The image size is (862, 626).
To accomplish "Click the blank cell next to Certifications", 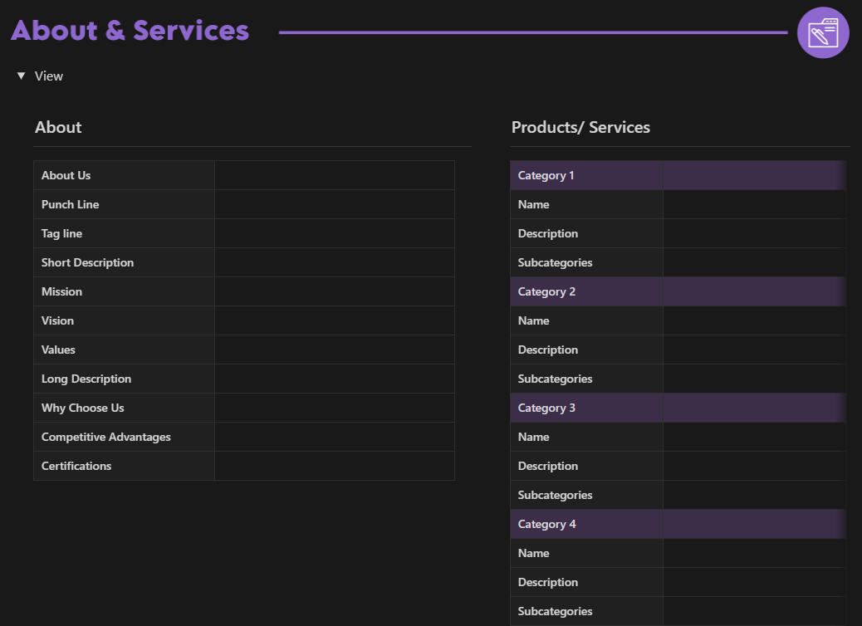I will click(334, 466).
